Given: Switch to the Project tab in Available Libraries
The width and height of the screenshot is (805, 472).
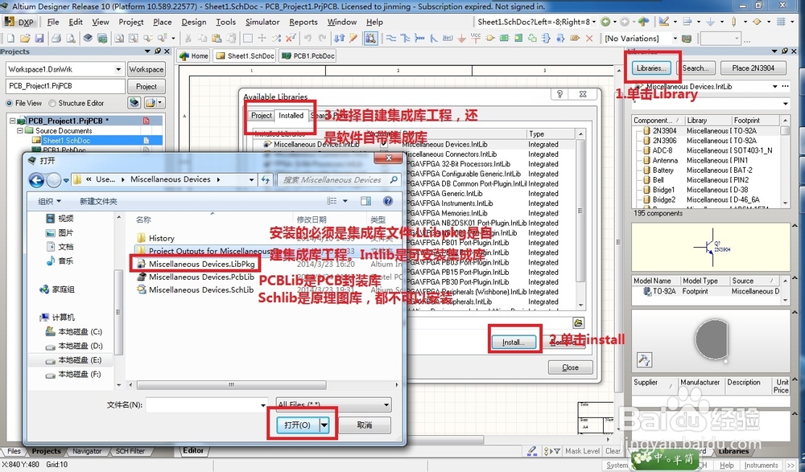Looking at the screenshot, I should (x=262, y=116).
